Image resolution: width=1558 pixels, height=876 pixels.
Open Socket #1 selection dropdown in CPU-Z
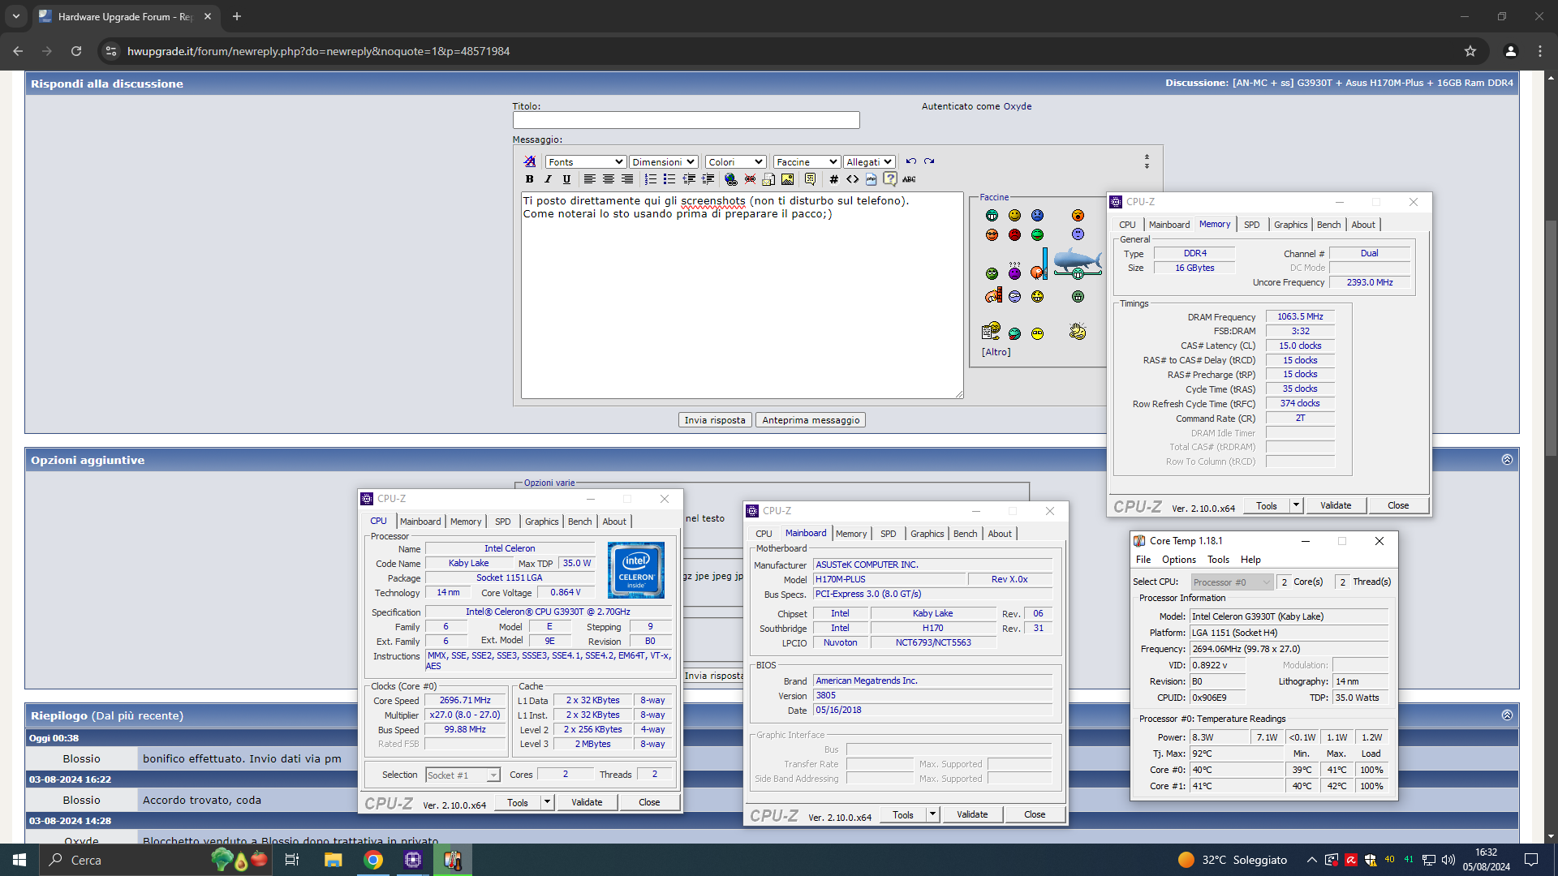(463, 775)
